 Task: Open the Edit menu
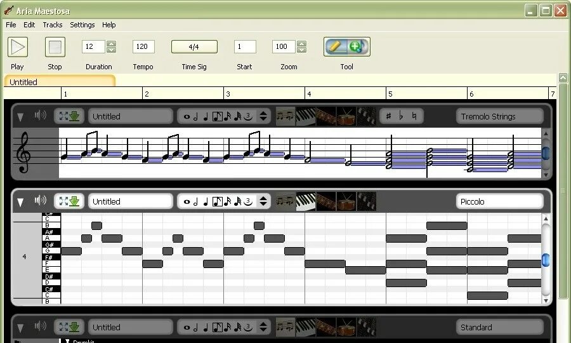(x=29, y=25)
